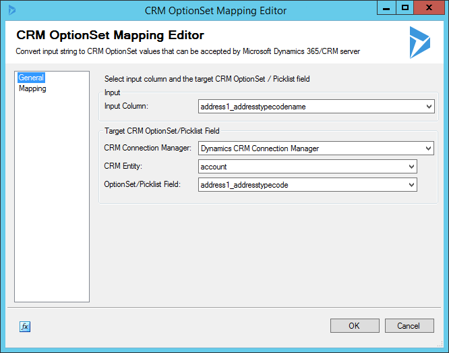Open the CRM Connection Manager dropdown arrow
Screen dimensions: 449x353
coord(428,148)
